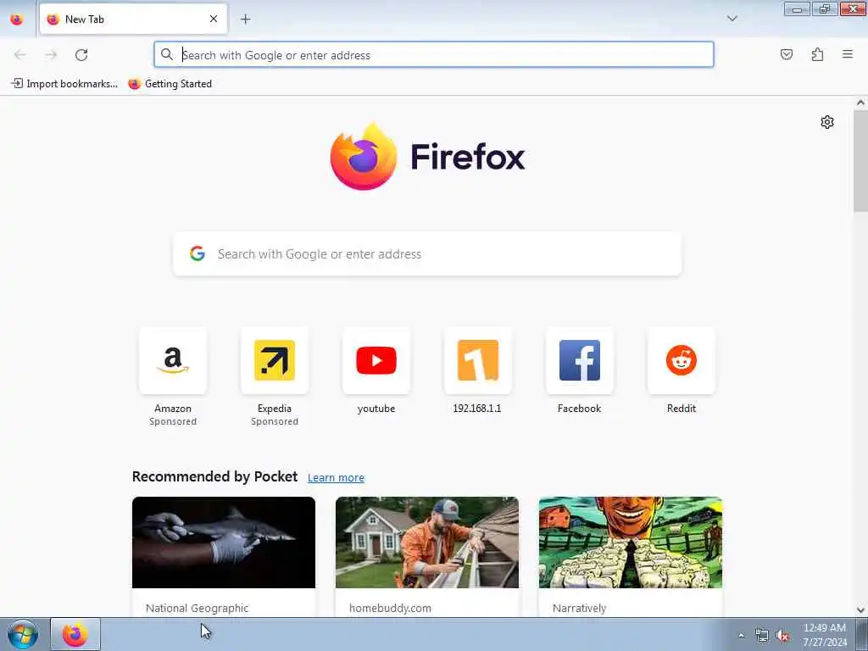Go forward one page arrow
Screen dimensions: 868x651
tap(51, 54)
